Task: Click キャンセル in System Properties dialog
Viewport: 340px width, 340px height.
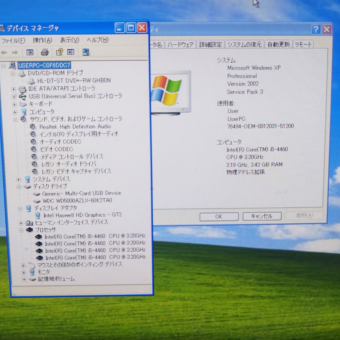Action: [262, 216]
